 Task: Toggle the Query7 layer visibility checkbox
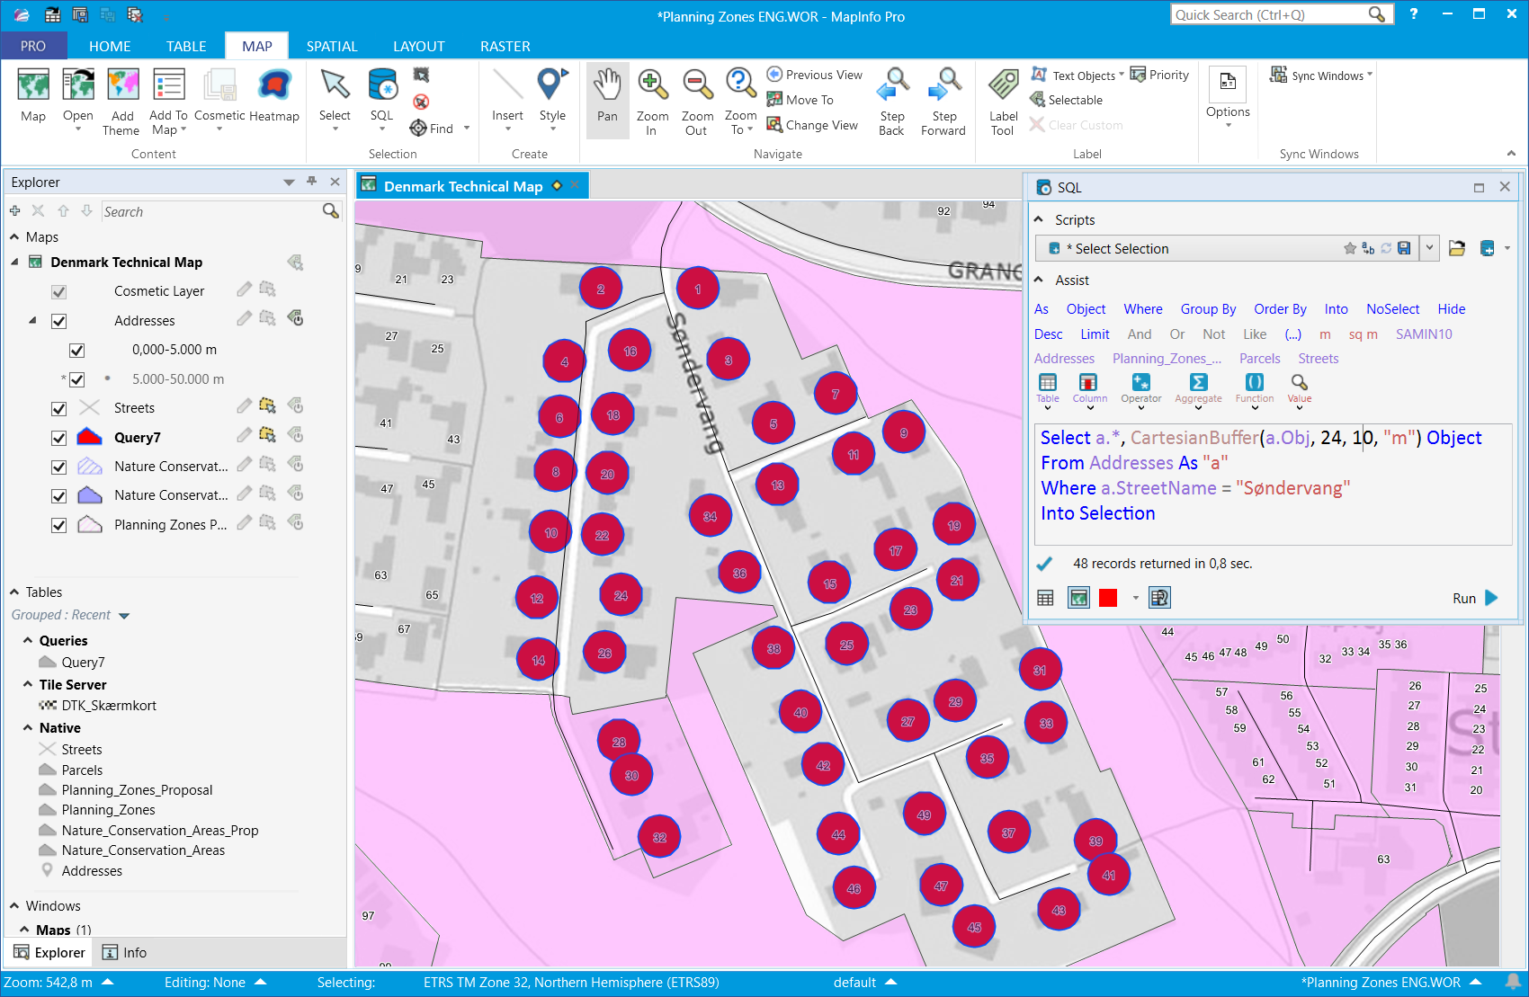tap(59, 438)
